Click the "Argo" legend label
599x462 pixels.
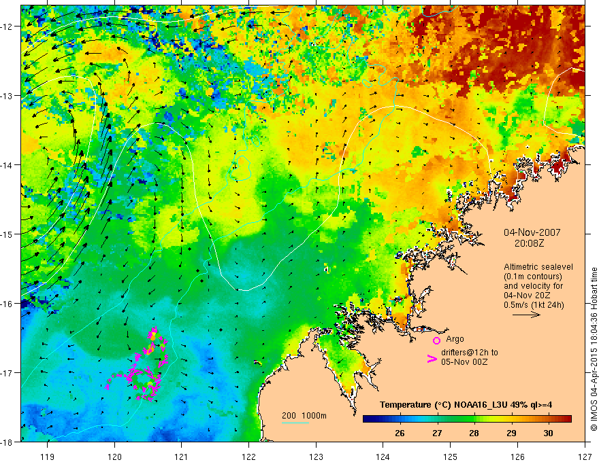click(455, 339)
